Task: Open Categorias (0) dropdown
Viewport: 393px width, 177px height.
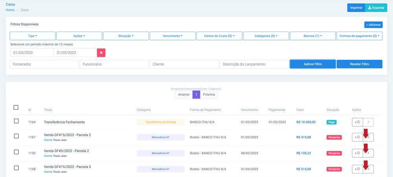Action: point(266,36)
